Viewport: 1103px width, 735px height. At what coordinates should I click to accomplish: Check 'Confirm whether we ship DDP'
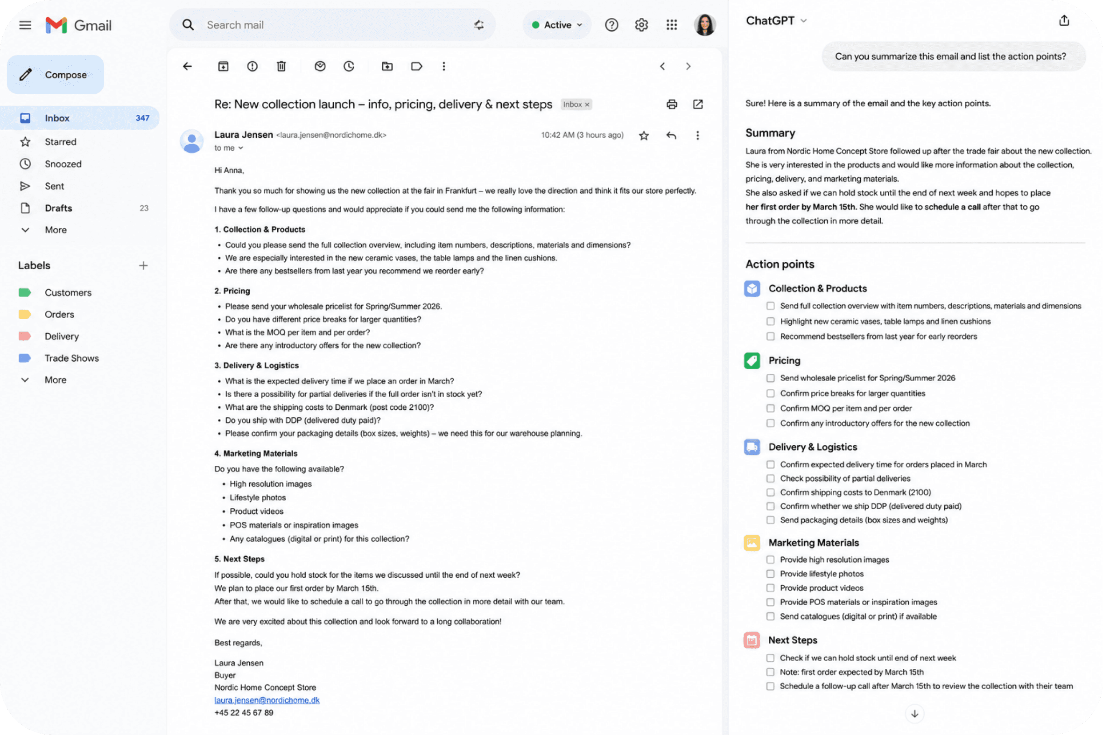[x=770, y=506]
